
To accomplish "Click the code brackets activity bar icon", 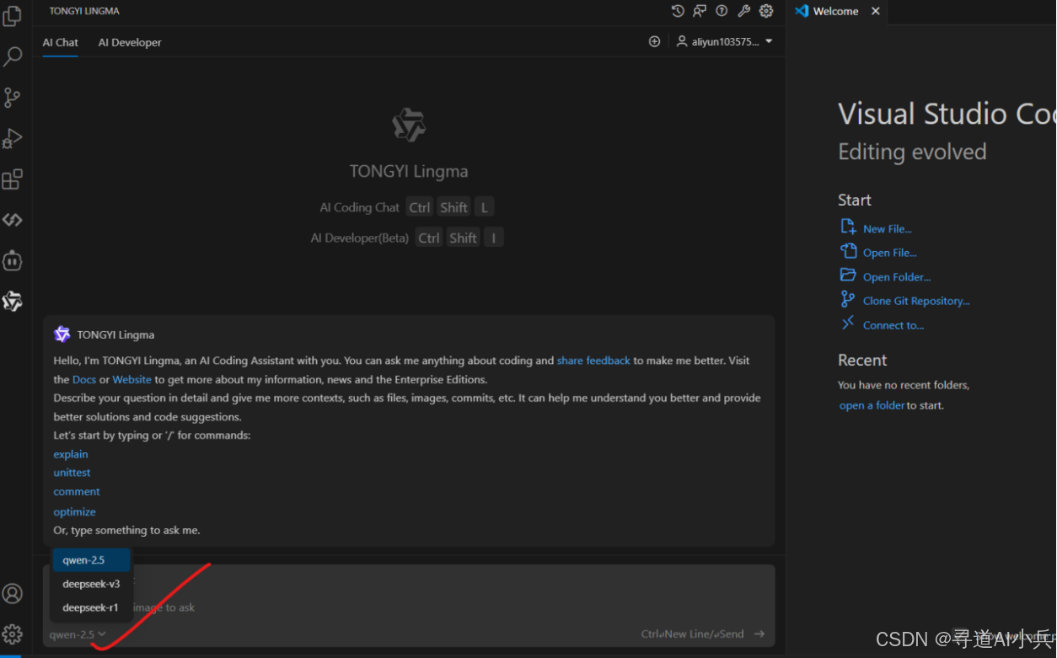I will coord(12,220).
